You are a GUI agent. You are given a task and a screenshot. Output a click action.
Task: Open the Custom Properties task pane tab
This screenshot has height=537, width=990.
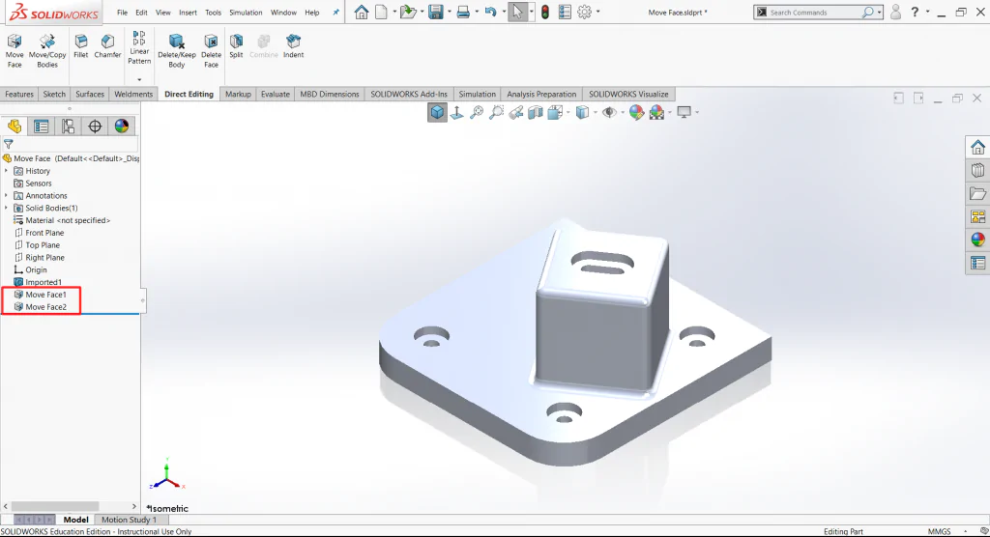pos(977,263)
